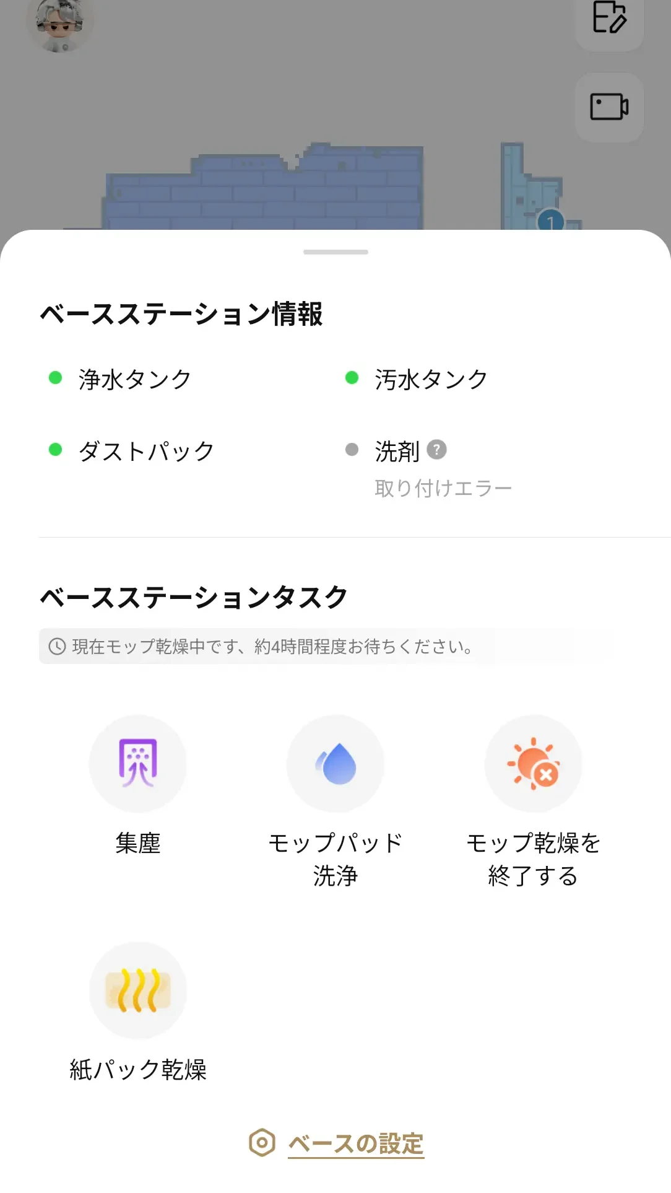Tap the numbered room marker on map
Viewport: 671px width, 1193px height.
coord(550,221)
